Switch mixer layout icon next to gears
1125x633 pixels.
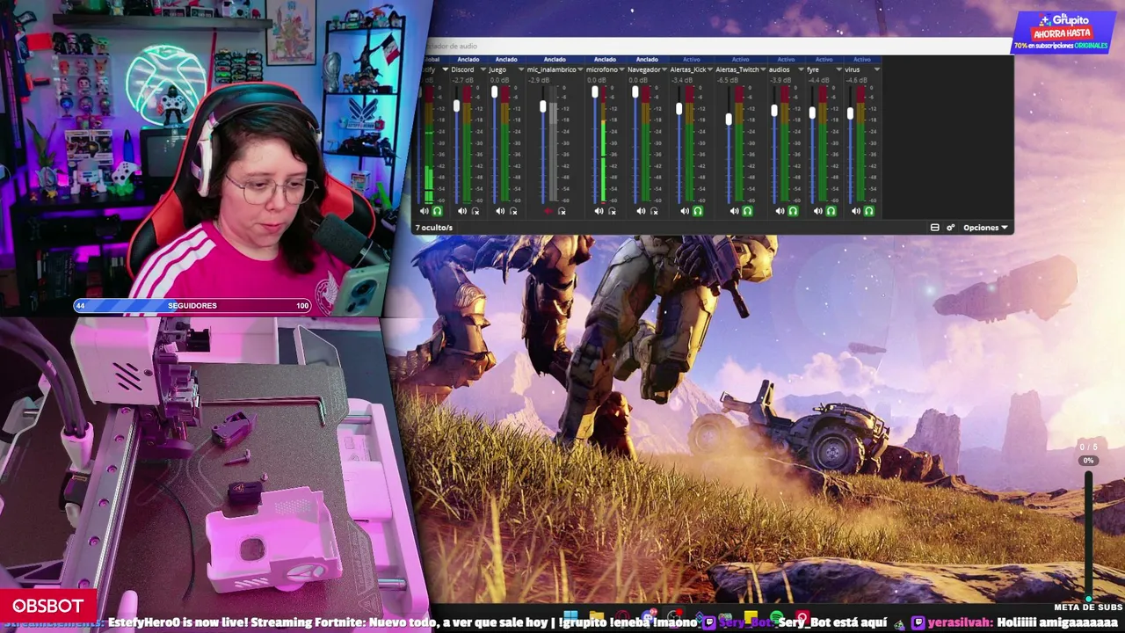(x=934, y=228)
